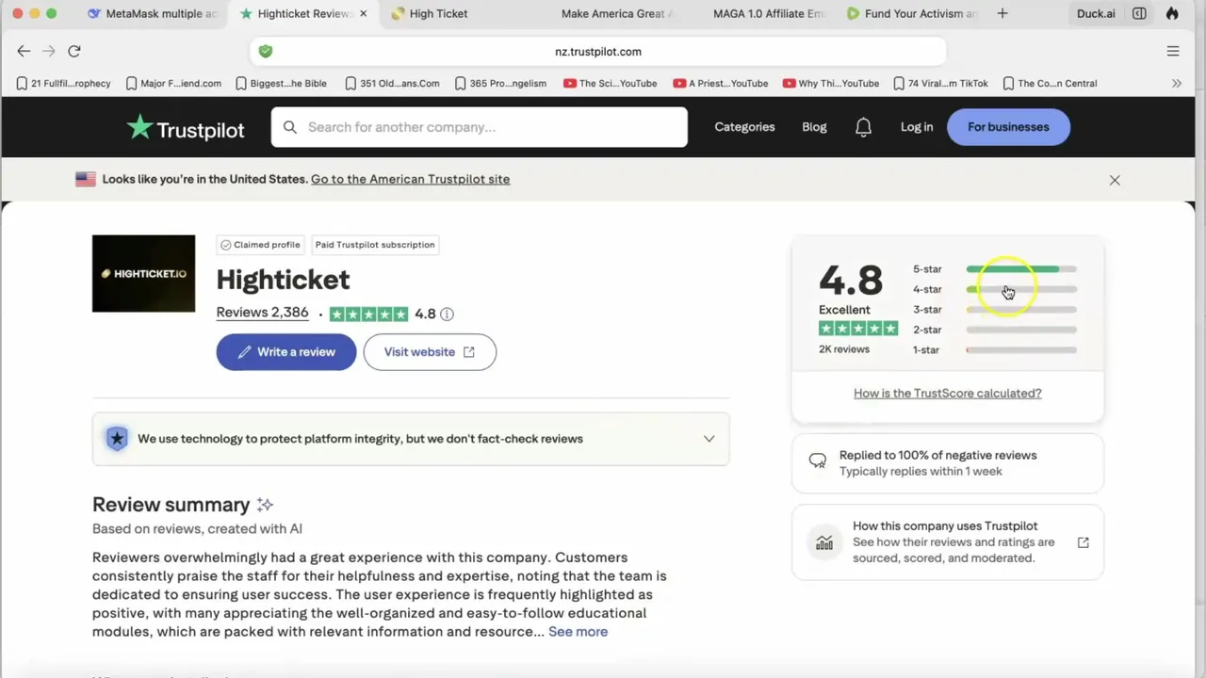
Task: Open a new browser tab
Action: point(1002,13)
